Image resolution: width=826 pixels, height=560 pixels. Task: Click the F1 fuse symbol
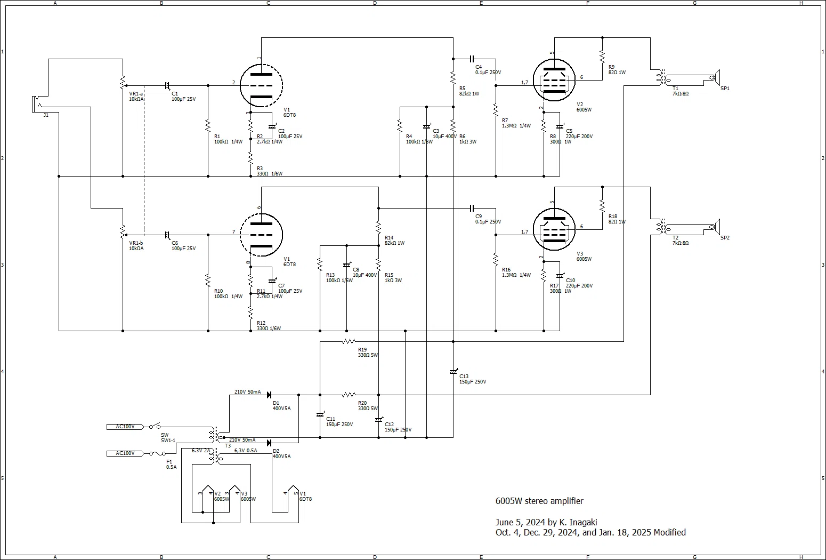pyautogui.click(x=156, y=453)
